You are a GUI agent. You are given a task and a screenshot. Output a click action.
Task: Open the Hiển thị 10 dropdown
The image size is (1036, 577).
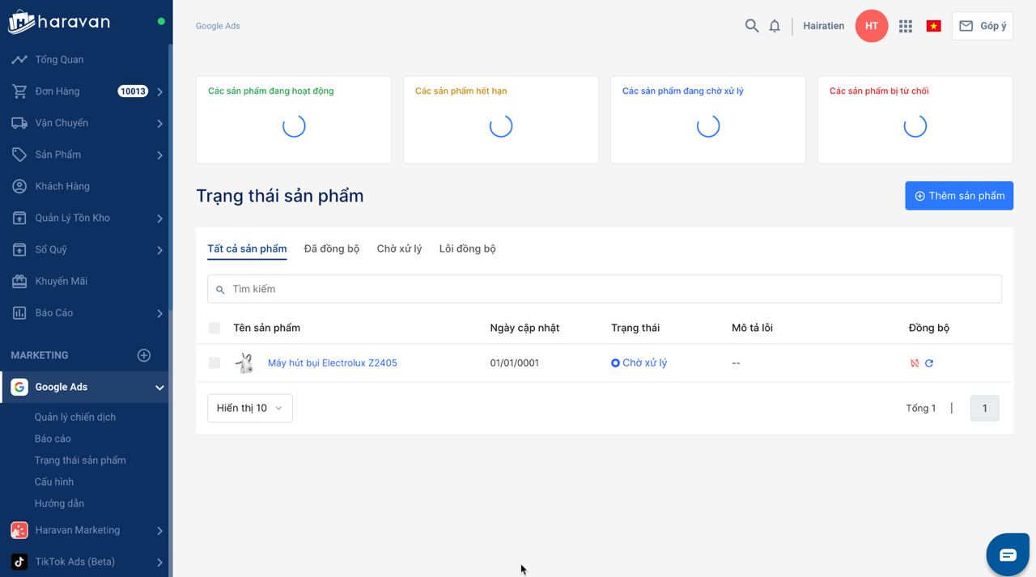[x=249, y=408]
